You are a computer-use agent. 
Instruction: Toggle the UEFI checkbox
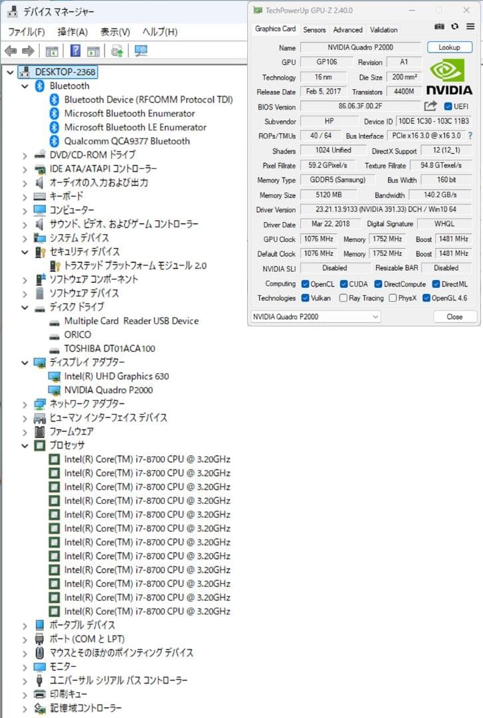pyautogui.click(x=448, y=106)
